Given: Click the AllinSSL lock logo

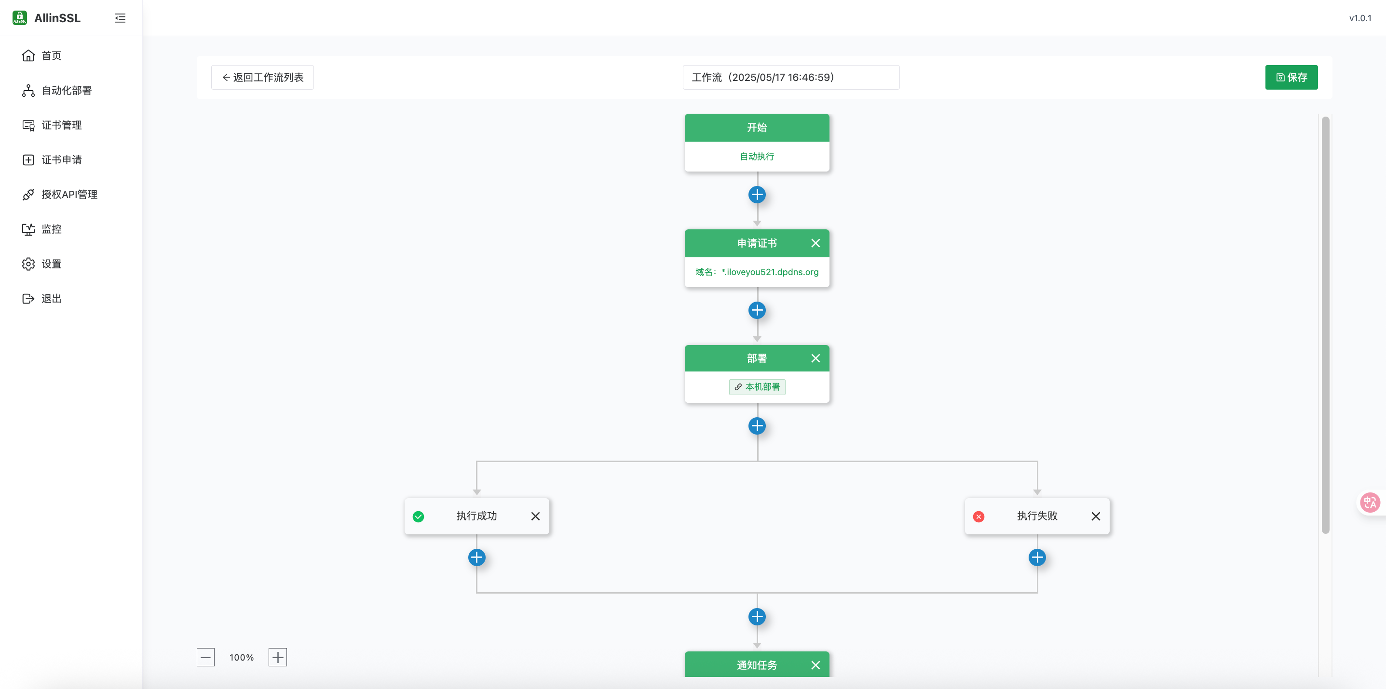Looking at the screenshot, I should 19,18.
